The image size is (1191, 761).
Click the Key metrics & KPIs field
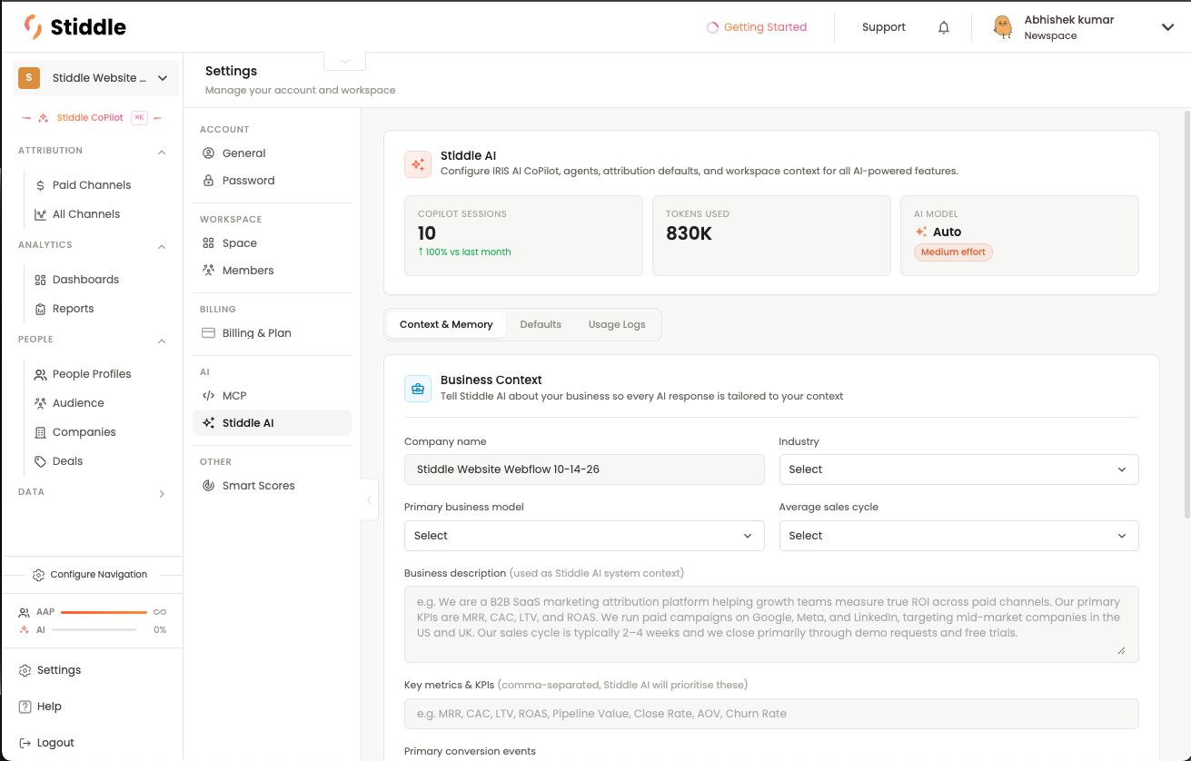(771, 714)
